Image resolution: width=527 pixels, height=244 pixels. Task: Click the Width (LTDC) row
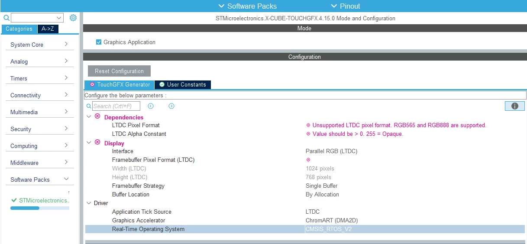coord(305,168)
